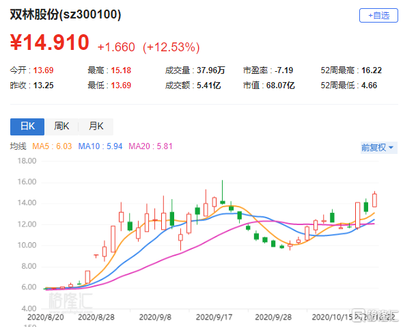Viewport: 403px width, 327px height.
Task: Add stock via +自选 button
Action: click(x=378, y=16)
